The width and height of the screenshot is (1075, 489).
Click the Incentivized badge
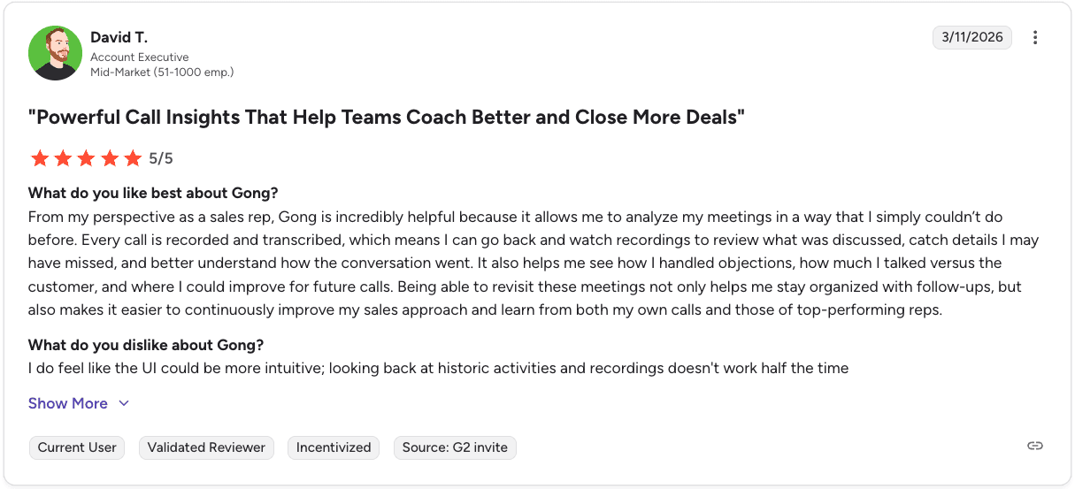(334, 447)
